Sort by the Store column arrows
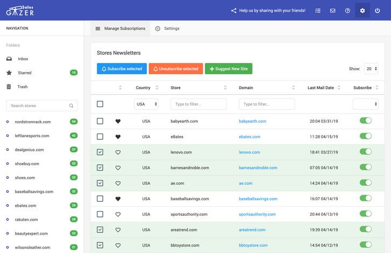The height and width of the screenshot is (253, 391). tap(225, 88)
